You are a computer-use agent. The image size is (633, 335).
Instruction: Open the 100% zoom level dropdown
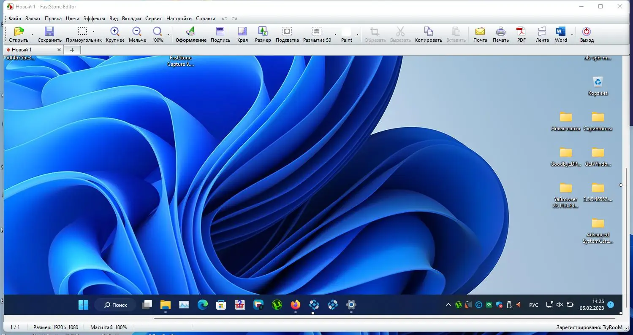coord(168,34)
